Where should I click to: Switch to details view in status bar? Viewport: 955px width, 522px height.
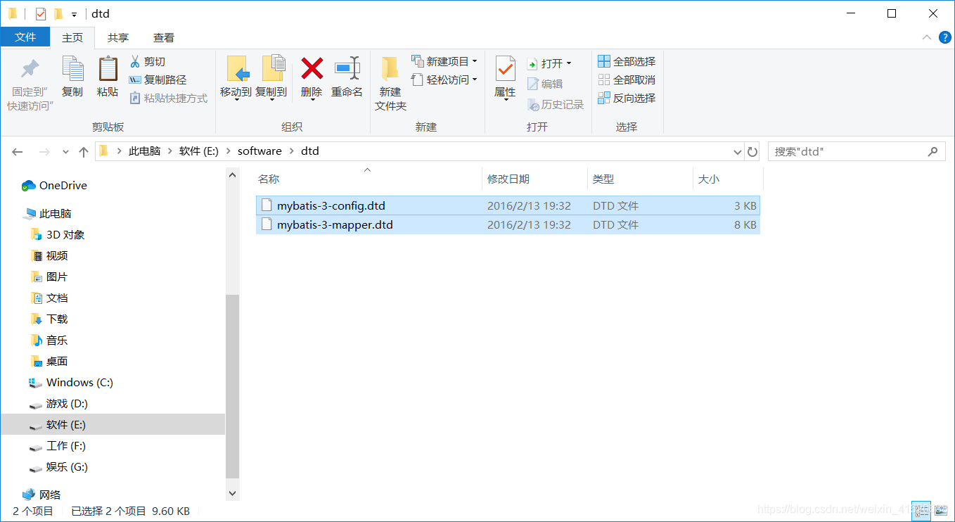(921, 511)
